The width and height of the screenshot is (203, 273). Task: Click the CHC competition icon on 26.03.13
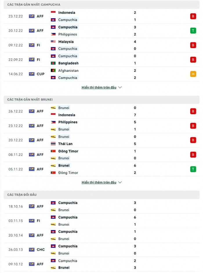32,250
